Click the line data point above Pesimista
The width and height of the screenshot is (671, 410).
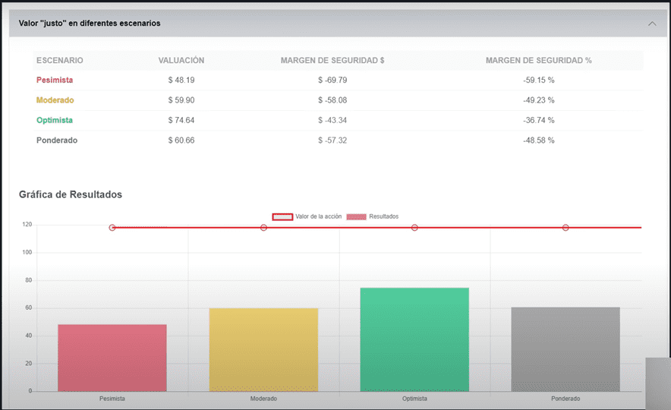112,228
